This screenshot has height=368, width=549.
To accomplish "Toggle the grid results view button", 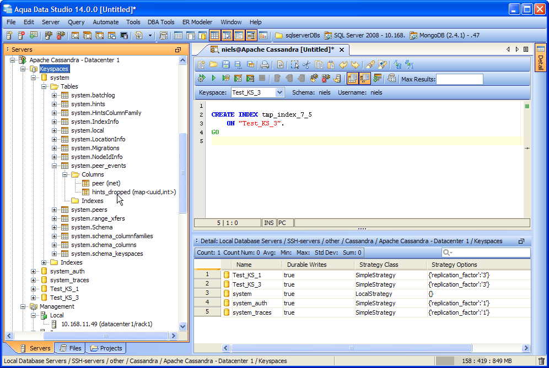I will tap(352, 79).
